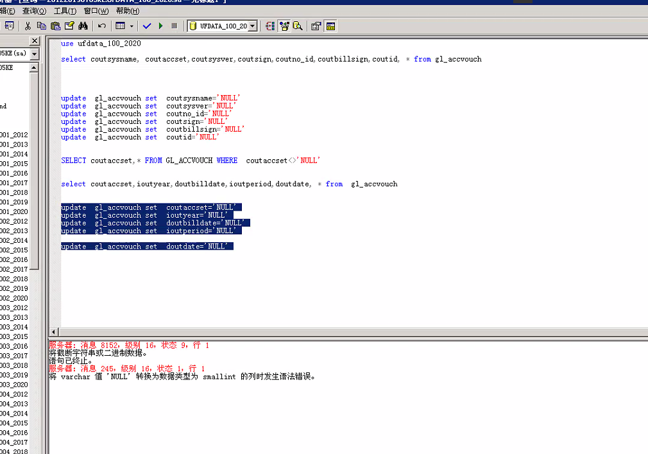Click in the 'select coutsysname, coutaccset' query line
This screenshot has height=454, width=648.
pos(271,59)
